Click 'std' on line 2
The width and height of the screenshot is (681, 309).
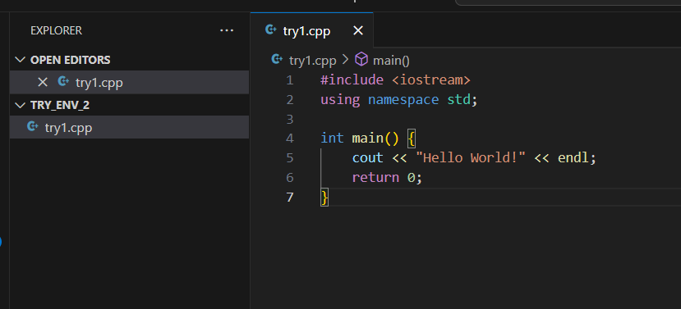459,100
